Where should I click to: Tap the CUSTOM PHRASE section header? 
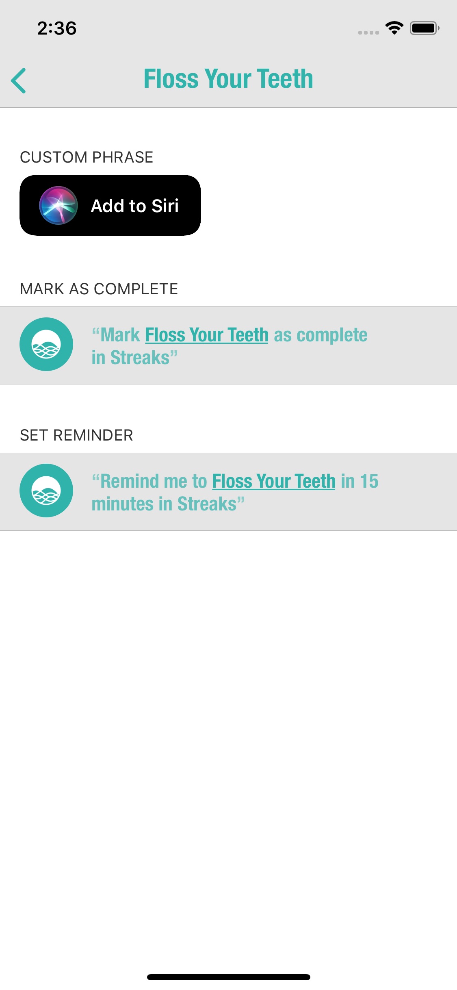(x=87, y=157)
